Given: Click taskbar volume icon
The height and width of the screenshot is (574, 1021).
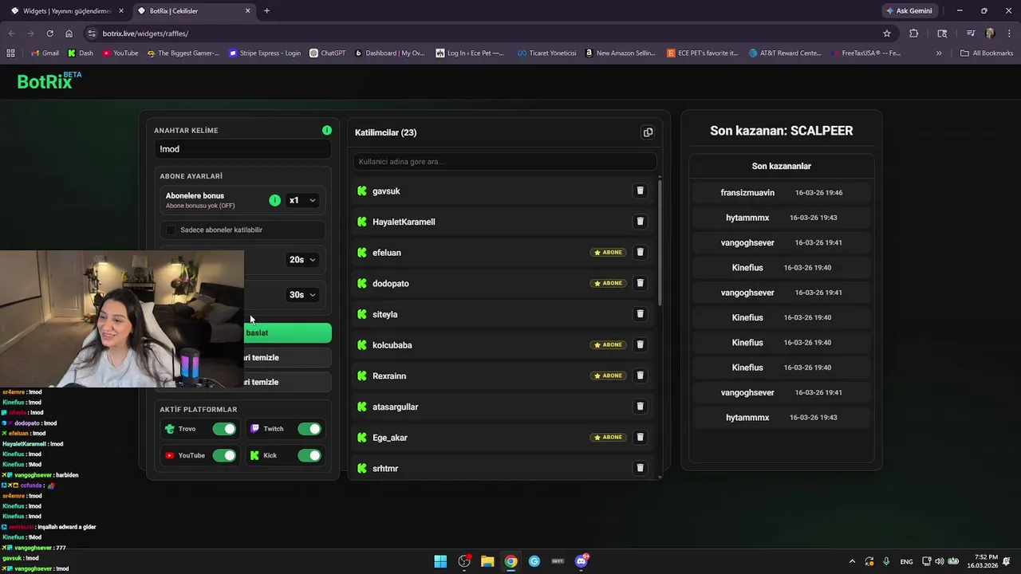Looking at the screenshot, I should point(940,561).
